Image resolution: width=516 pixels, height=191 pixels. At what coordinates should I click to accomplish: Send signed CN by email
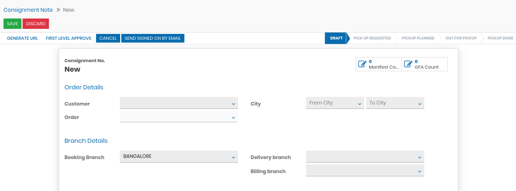click(153, 38)
